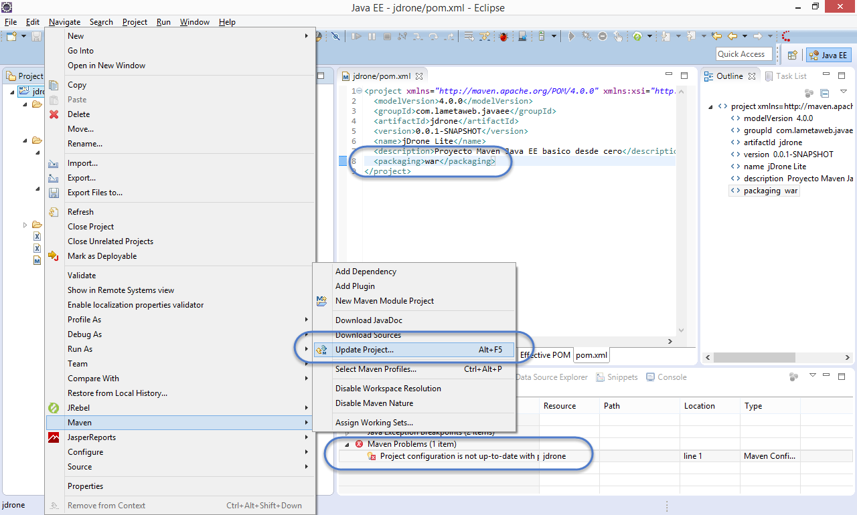The width and height of the screenshot is (857, 515).
Task: Click the Back navigation arrow in toolbar
Action: pos(732,36)
